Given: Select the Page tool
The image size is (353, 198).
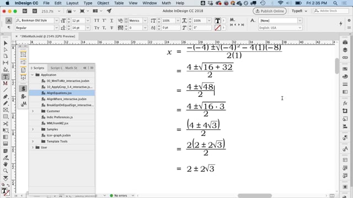Looking at the screenshot, I should [x=6, y=56].
